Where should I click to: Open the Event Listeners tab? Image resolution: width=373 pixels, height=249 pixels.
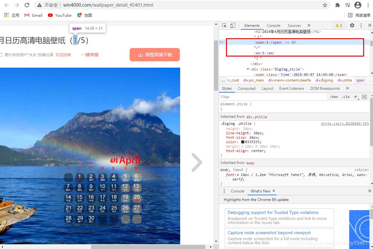[292, 88]
